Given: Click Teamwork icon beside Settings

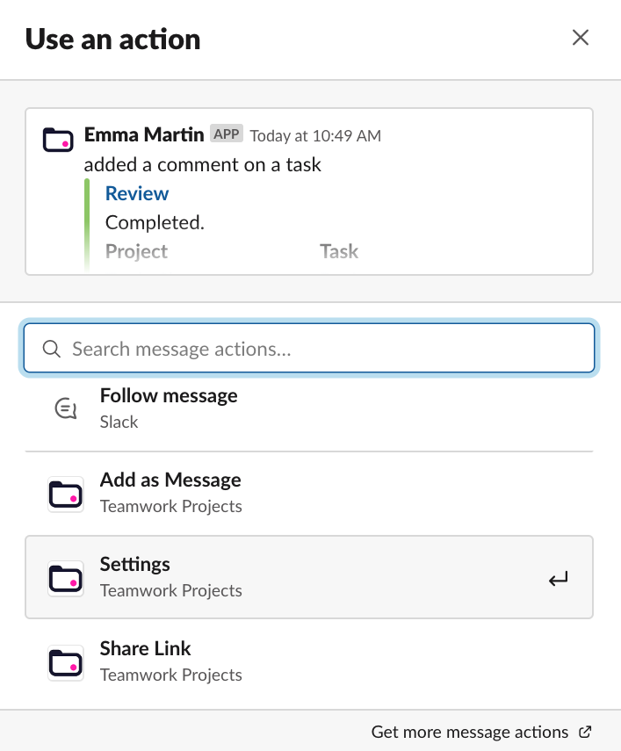Looking at the screenshot, I should (x=66, y=578).
